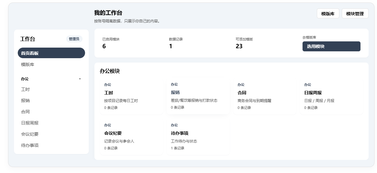The height and width of the screenshot is (173, 377).
Task: Click the sidebar 工作台 title
Action: (28, 39)
